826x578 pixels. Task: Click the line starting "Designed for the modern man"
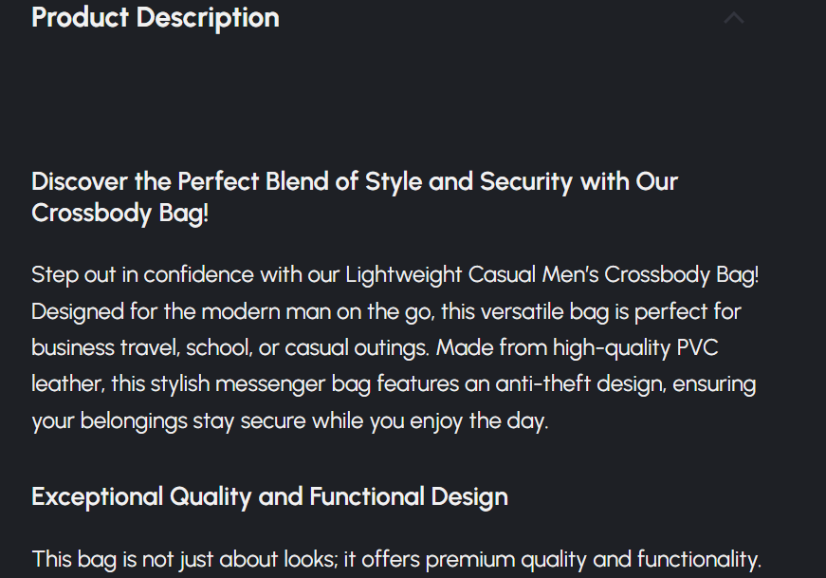pos(386,311)
